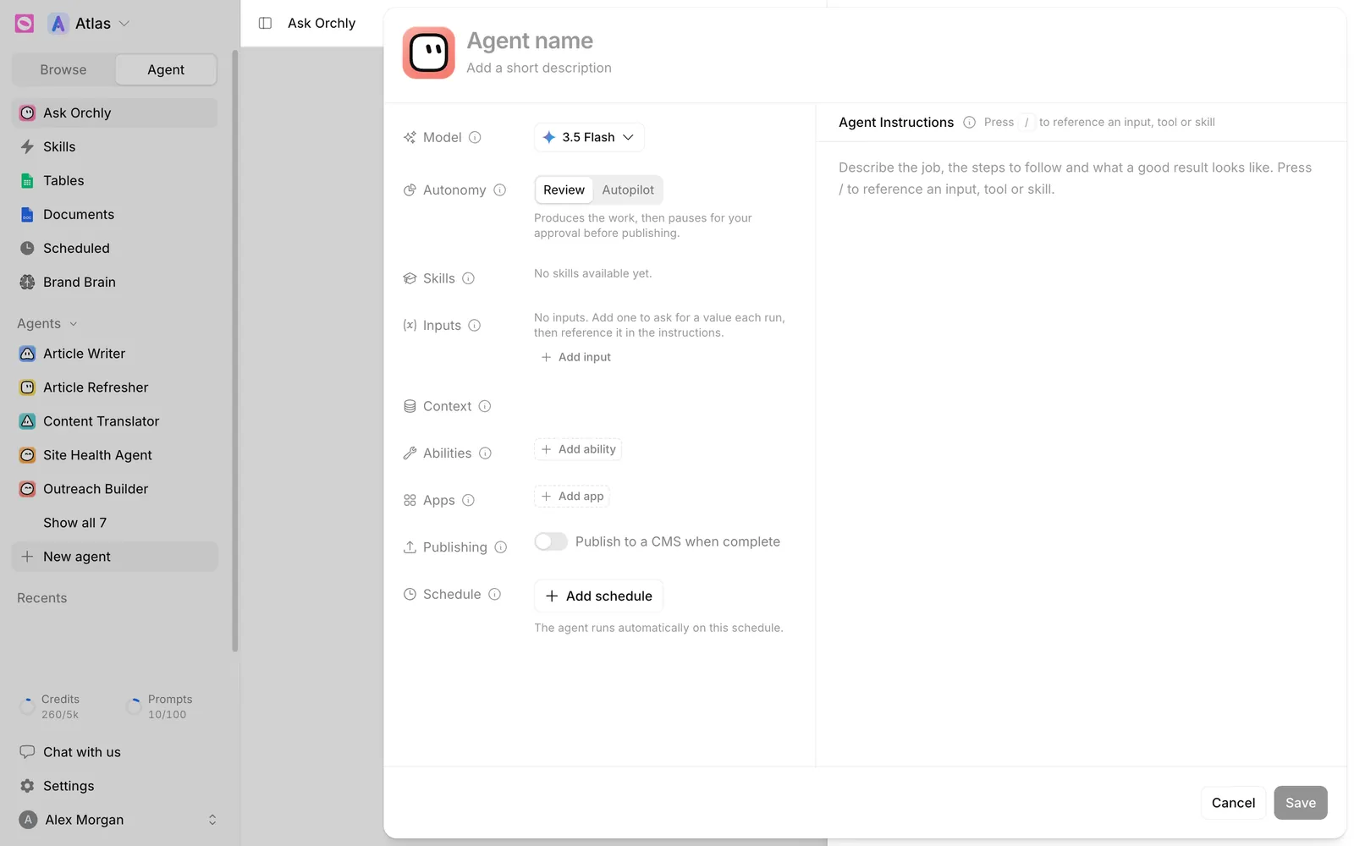Screen dimensions: 1354x846
Task: Click the New agent plus icon
Action: [27, 557]
